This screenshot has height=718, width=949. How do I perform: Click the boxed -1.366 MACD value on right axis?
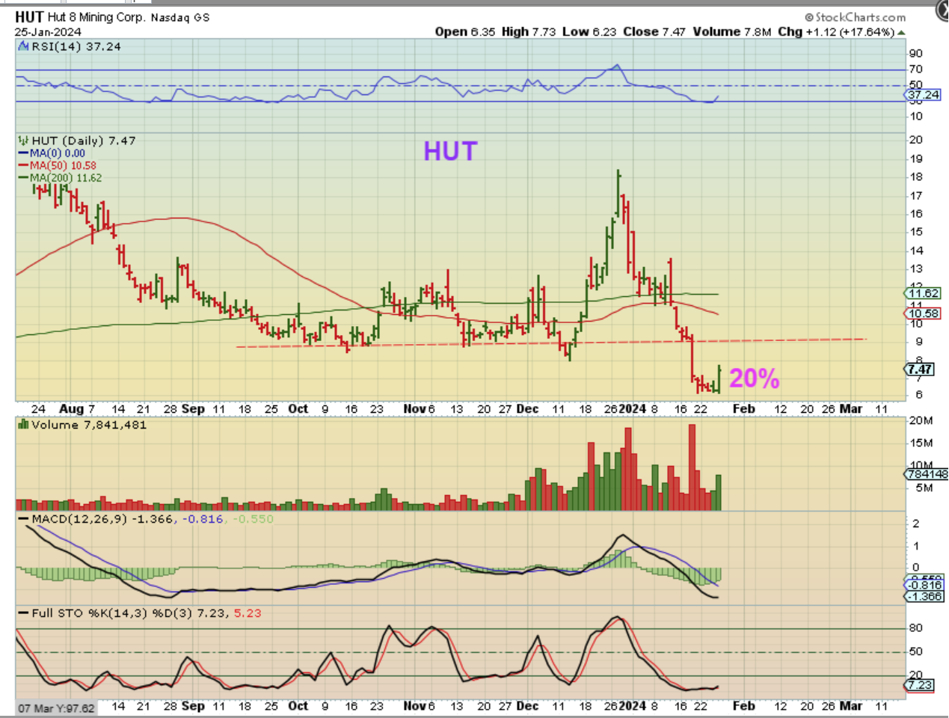click(x=924, y=596)
